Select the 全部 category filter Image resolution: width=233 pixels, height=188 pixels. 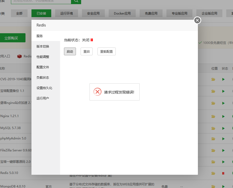pyautogui.click(x=19, y=13)
